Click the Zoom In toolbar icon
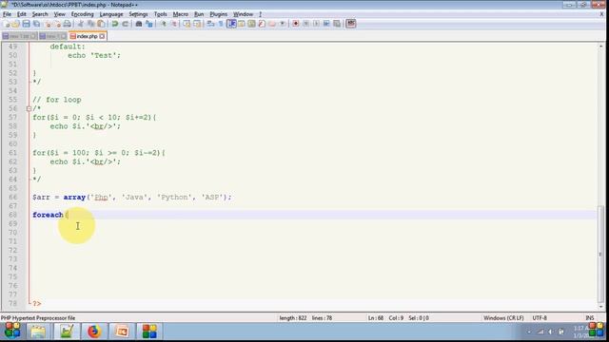 click(x=164, y=24)
